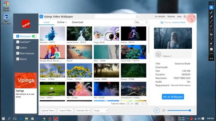This screenshot has height=121, width=216.
Task: Click the page number input box
Action: (x=128, y=104)
